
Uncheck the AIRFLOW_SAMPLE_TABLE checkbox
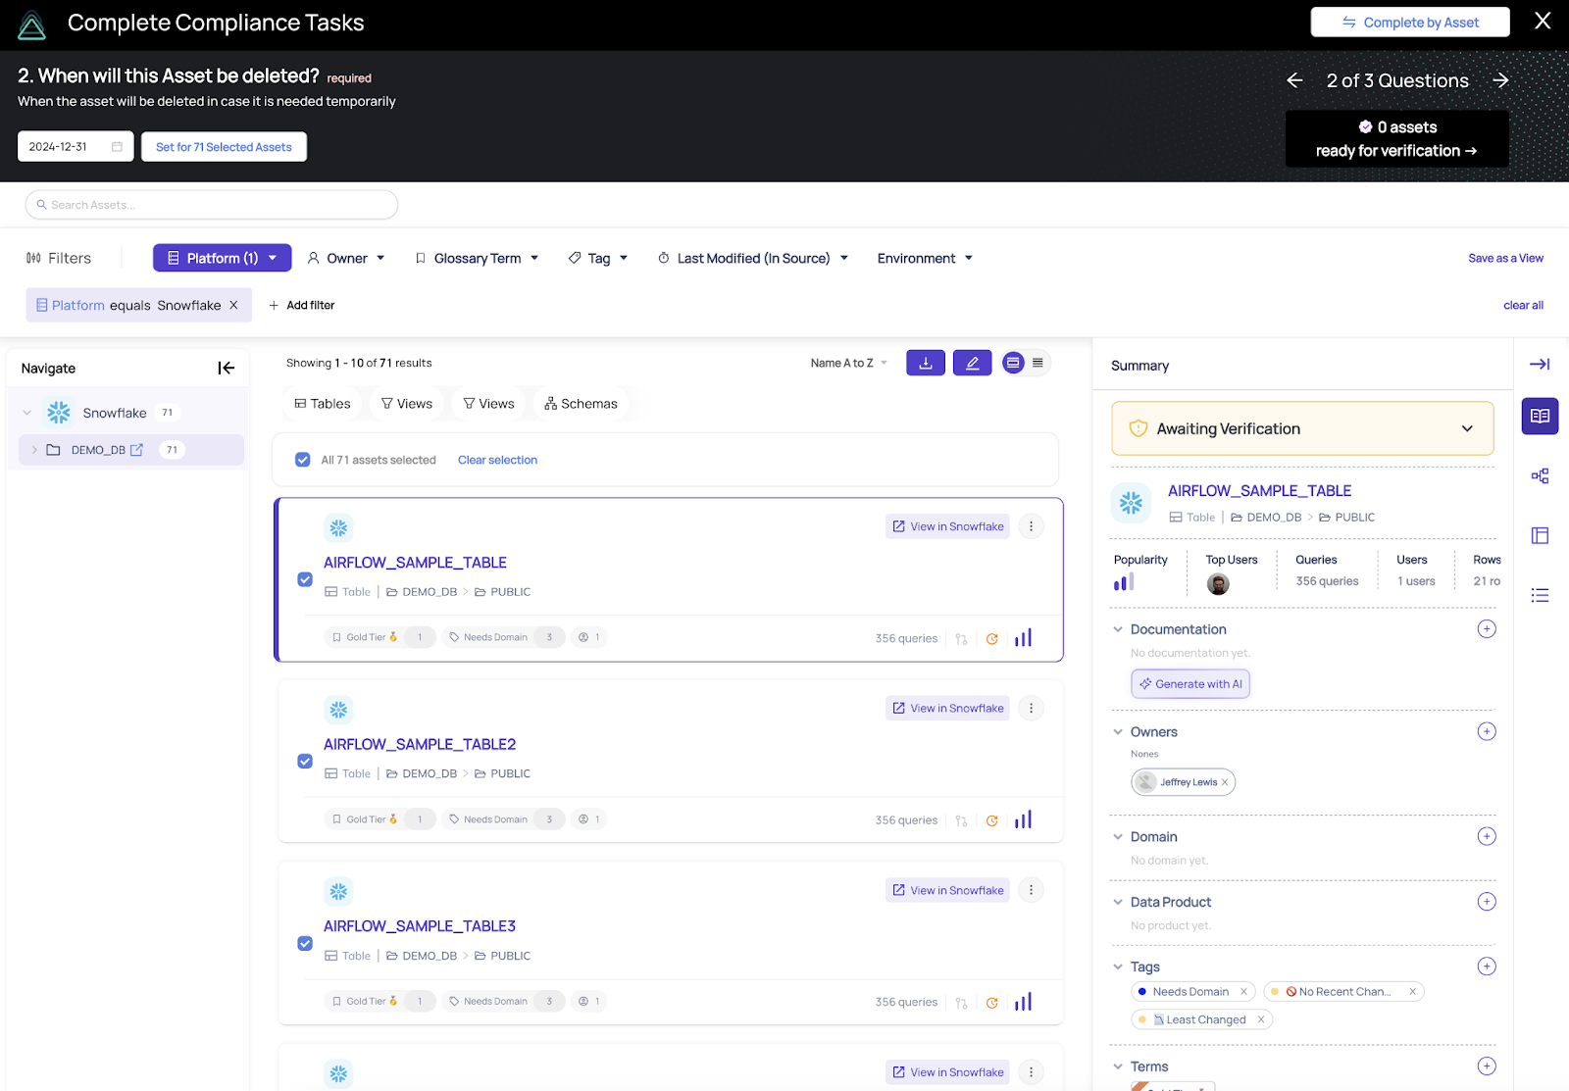point(305,579)
